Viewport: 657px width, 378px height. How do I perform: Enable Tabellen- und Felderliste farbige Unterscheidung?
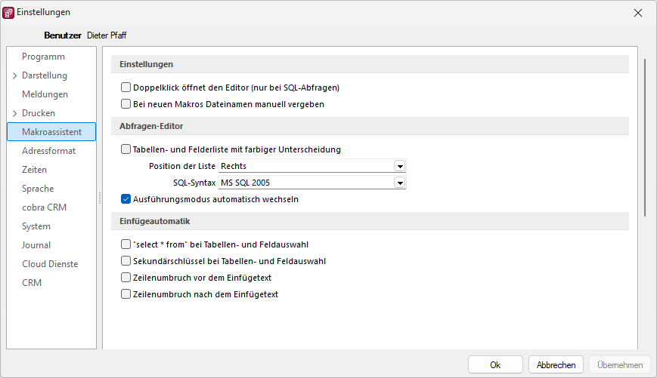click(126, 149)
